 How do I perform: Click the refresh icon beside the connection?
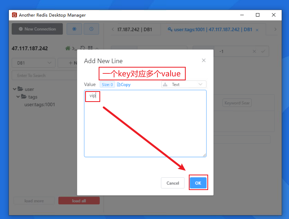point(83,48)
